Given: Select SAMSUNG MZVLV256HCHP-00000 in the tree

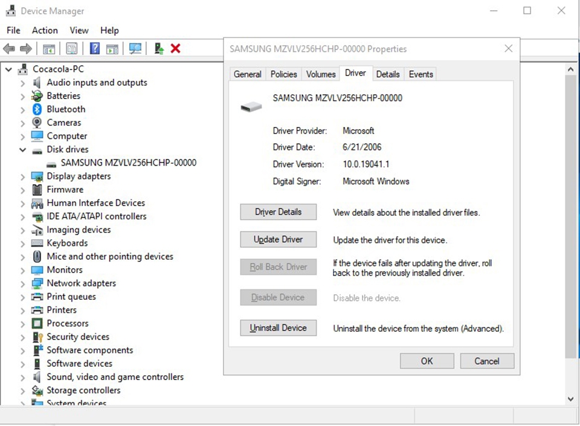Looking at the screenshot, I should (x=128, y=163).
